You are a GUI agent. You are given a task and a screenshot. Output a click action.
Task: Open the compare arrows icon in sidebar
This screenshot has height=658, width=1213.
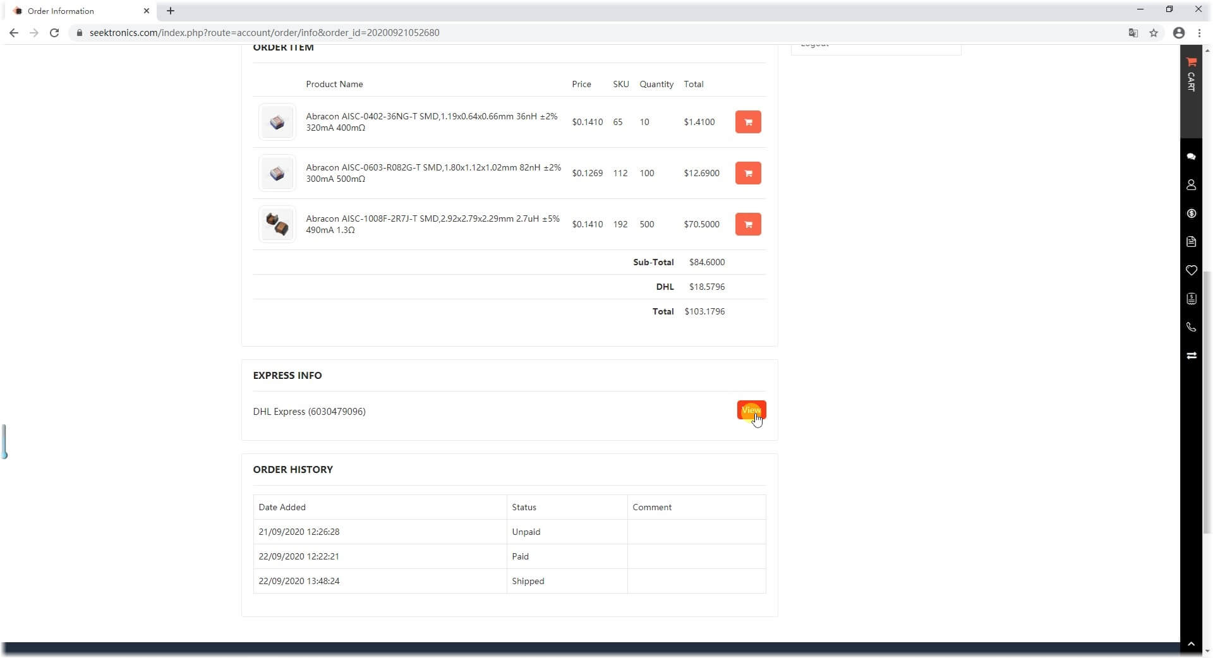[x=1191, y=356]
